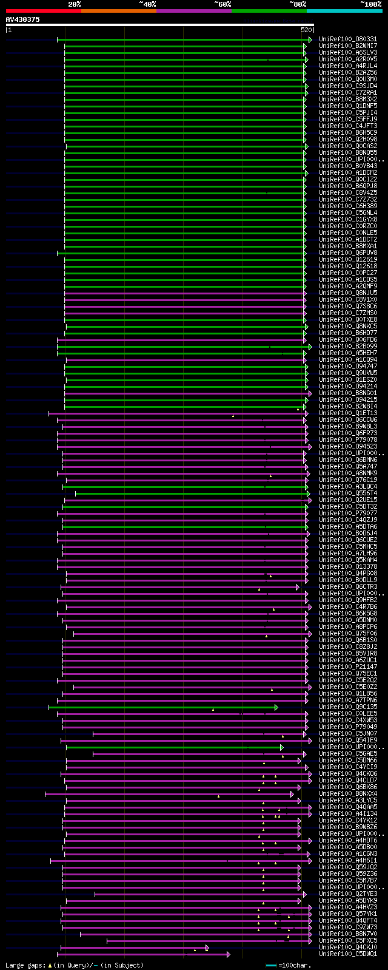Open hit UniRef100_A6SLV3
The image size is (388, 970).
[348, 53]
